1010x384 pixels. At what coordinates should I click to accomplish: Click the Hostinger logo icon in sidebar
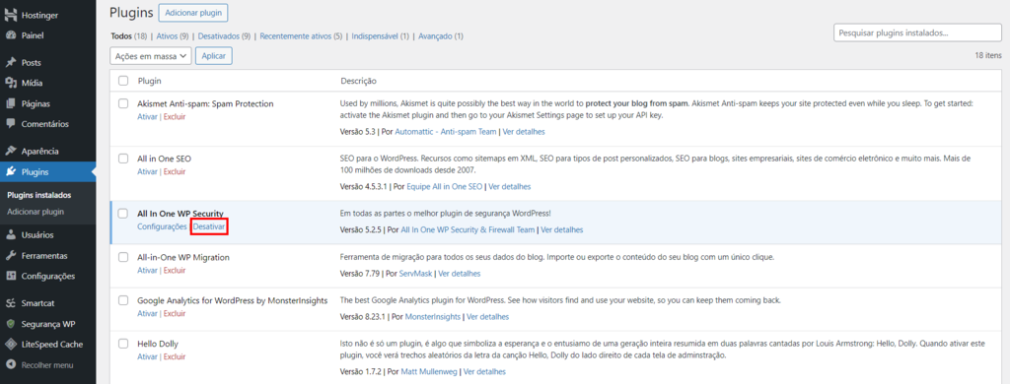(x=10, y=15)
